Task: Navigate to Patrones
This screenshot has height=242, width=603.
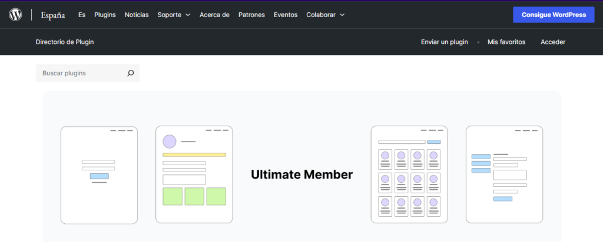Action: [x=251, y=15]
